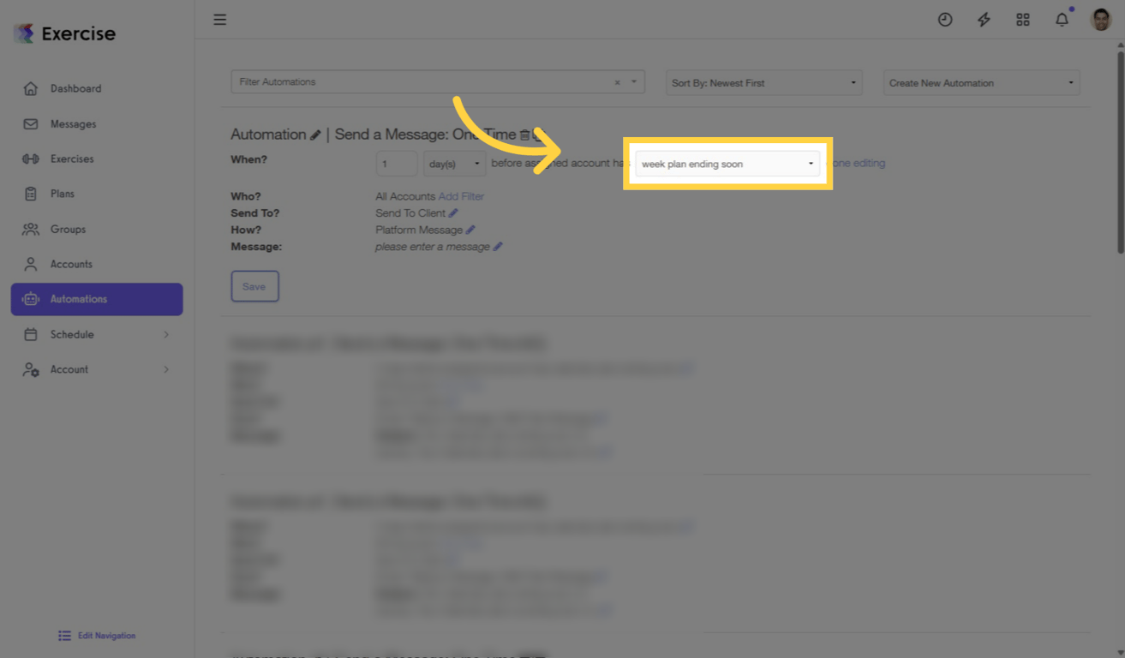Image resolution: width=1125 pixels, height=658 pixels.
Task: Click the 'How?' label
Action: (x=246, y=230)
